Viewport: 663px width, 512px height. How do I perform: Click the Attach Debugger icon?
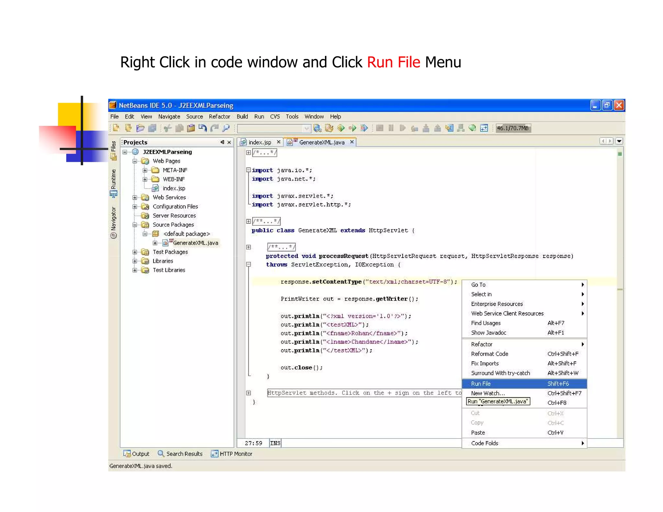(x=364, y=128)
